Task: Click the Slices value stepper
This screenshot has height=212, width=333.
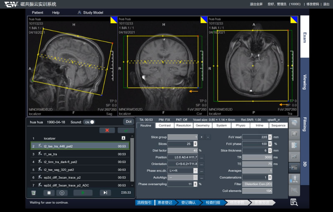Action: (195, 144)
